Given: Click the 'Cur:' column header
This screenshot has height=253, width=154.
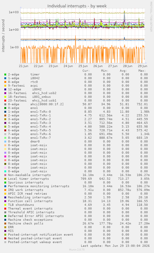Looking at the screenshot, I should [86, 71].
